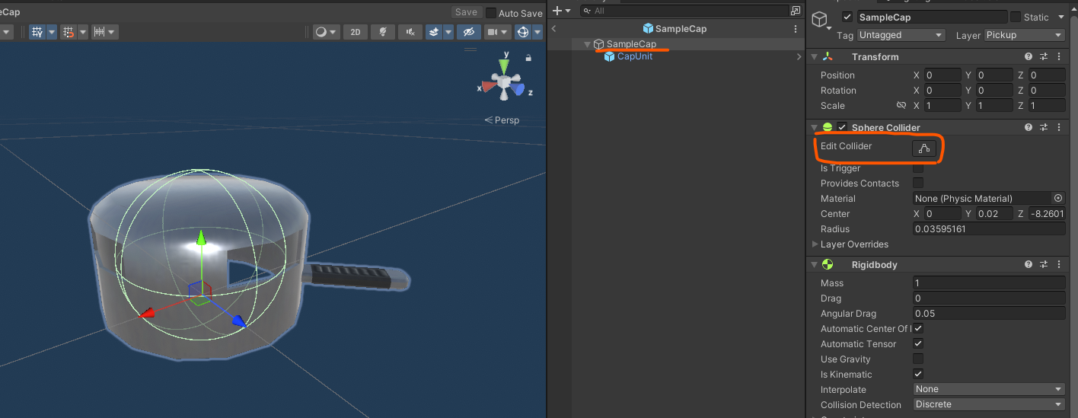Click the Radius input field
The image size is (1078, 418).
point(989,229)
